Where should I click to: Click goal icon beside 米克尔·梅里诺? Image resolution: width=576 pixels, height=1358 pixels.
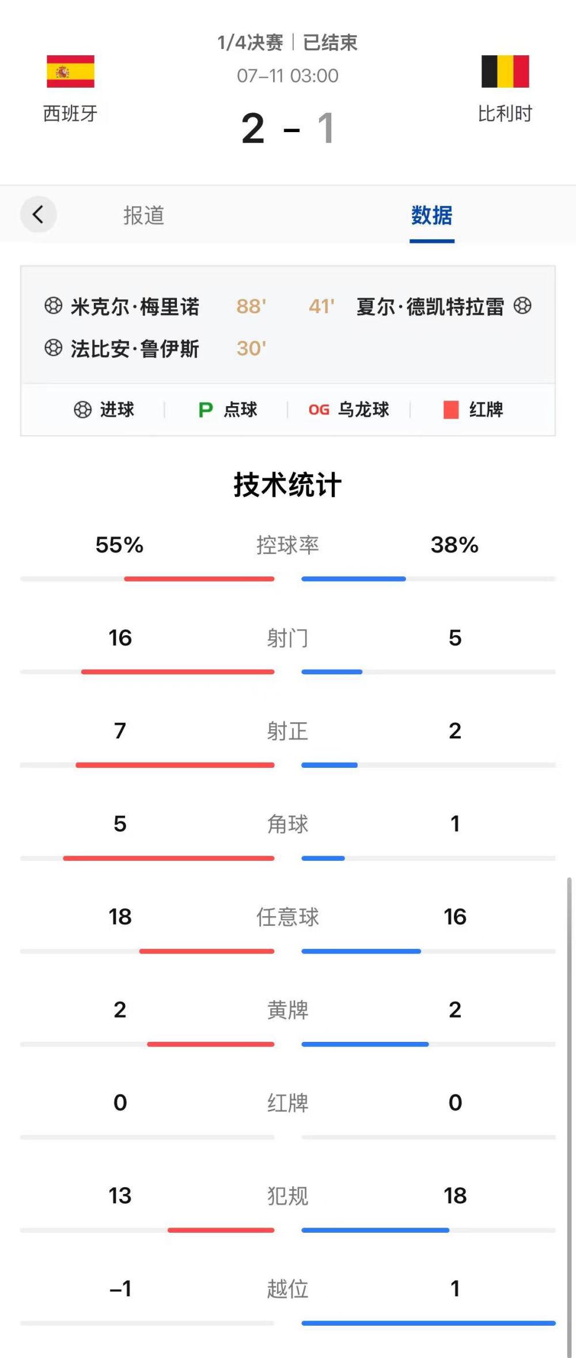click(x=53, y=305)
